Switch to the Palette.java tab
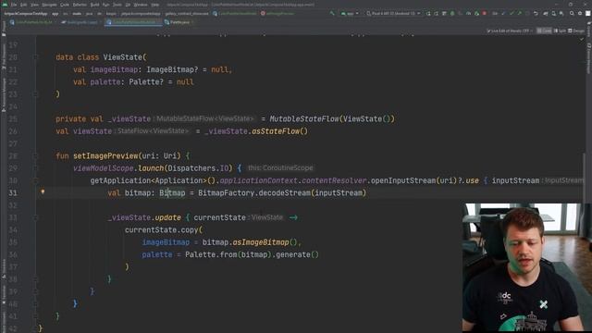The height and width of the screenshot is (333, 592). pos(179,22)
